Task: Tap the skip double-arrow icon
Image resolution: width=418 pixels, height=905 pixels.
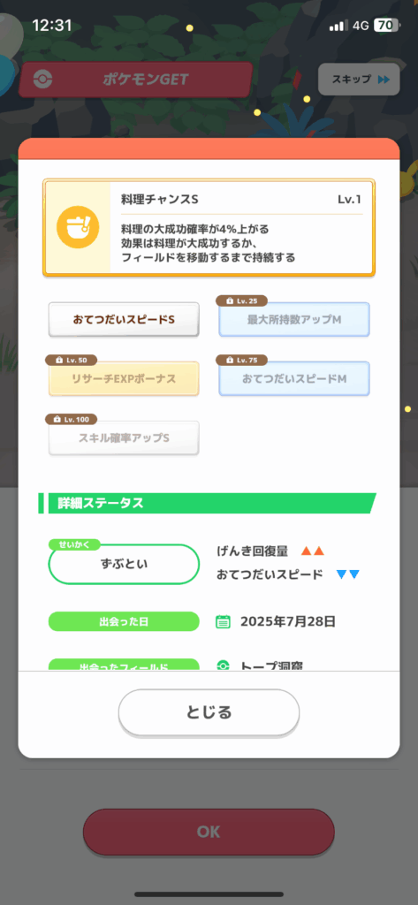Action: click(384, 80)
